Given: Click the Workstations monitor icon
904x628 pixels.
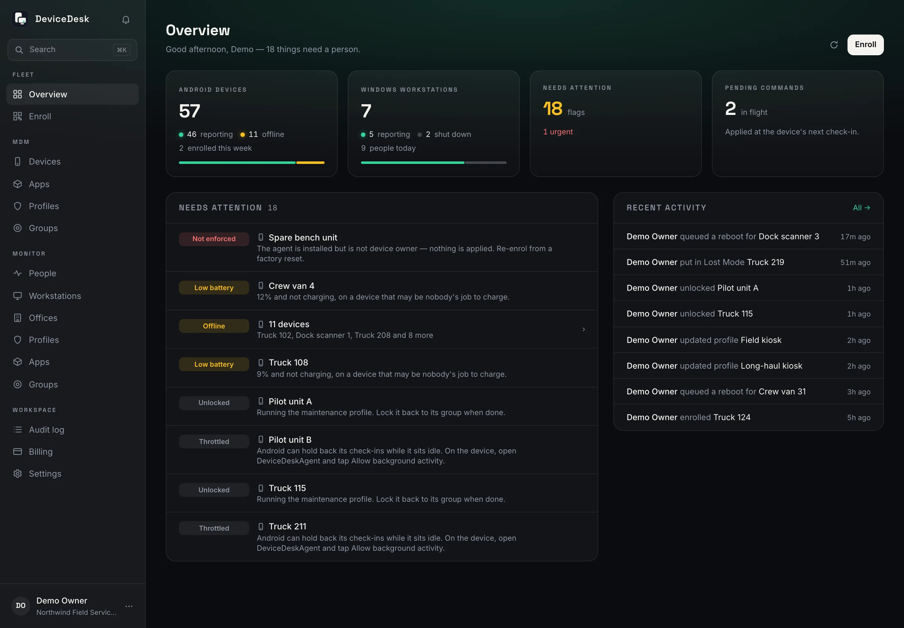Looking at the screenshot, I should coord(17,295).
